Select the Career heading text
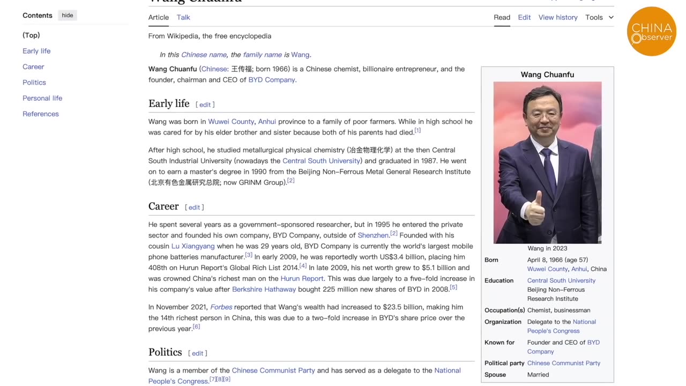This screenshot has height=386, width=686. tap(163, 206)
